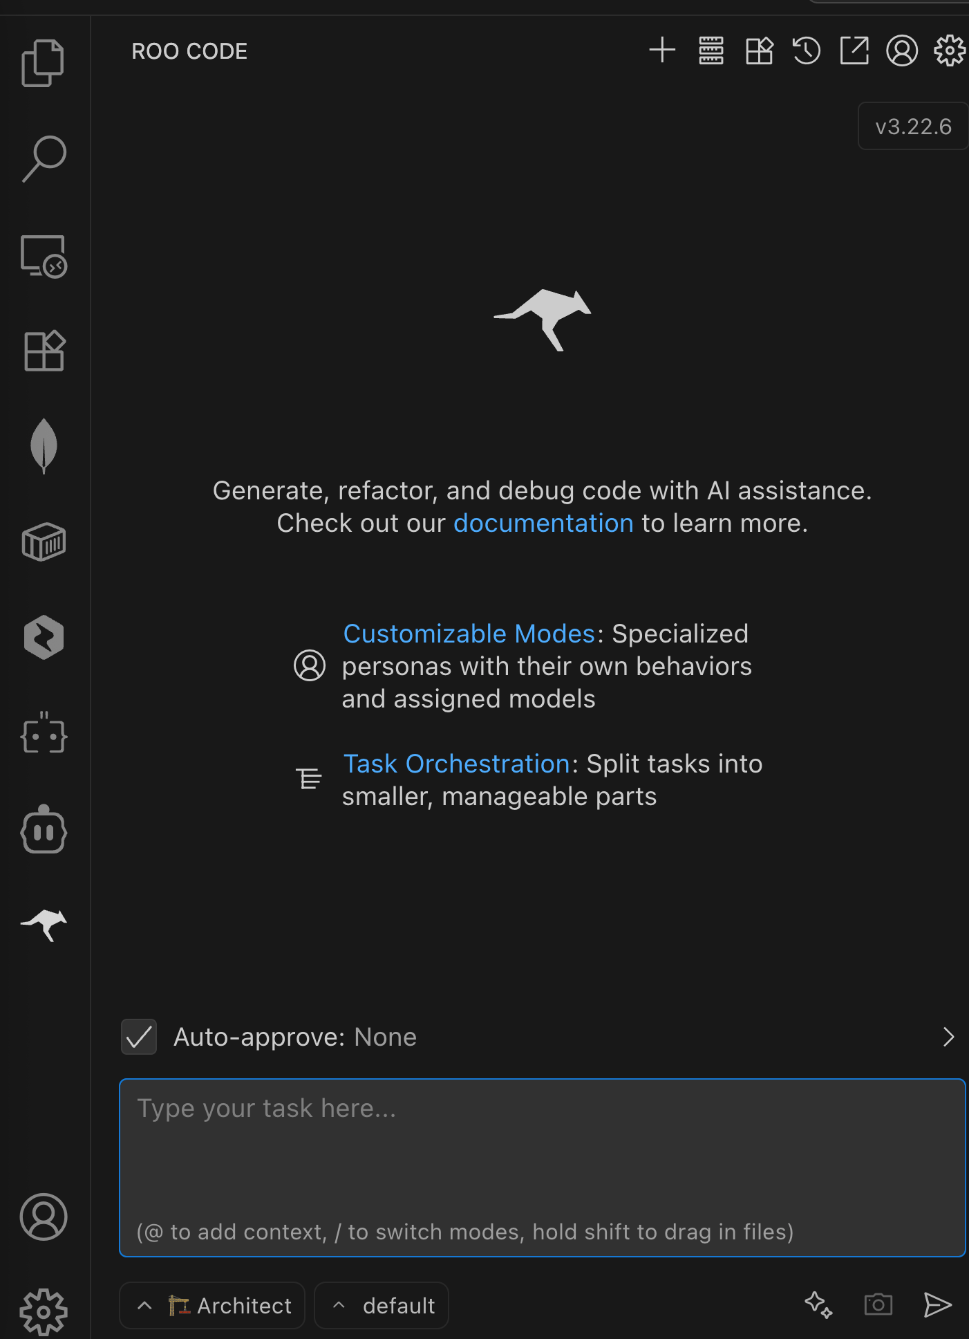
Task: Open the documentation link
Action: coord(543,524)
